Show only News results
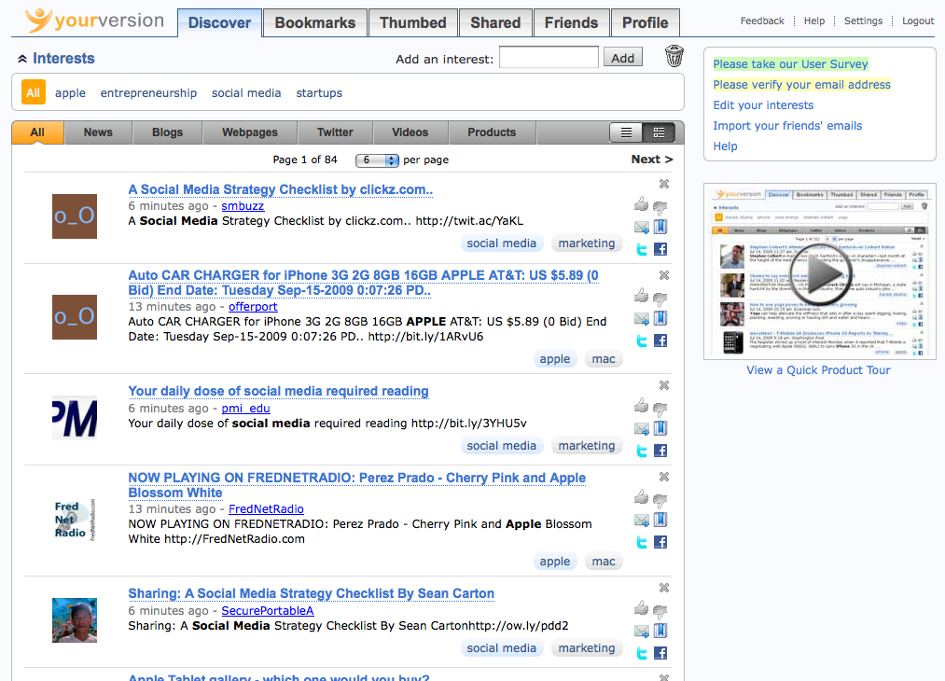Viewport: 945px width, 681px height. pos(98,132)
